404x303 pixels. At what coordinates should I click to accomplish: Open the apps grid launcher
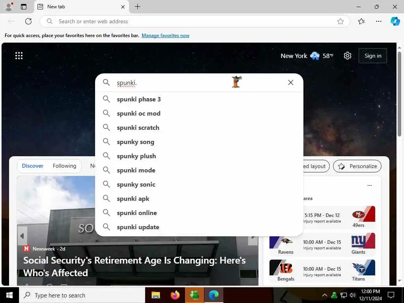(19, 56)
